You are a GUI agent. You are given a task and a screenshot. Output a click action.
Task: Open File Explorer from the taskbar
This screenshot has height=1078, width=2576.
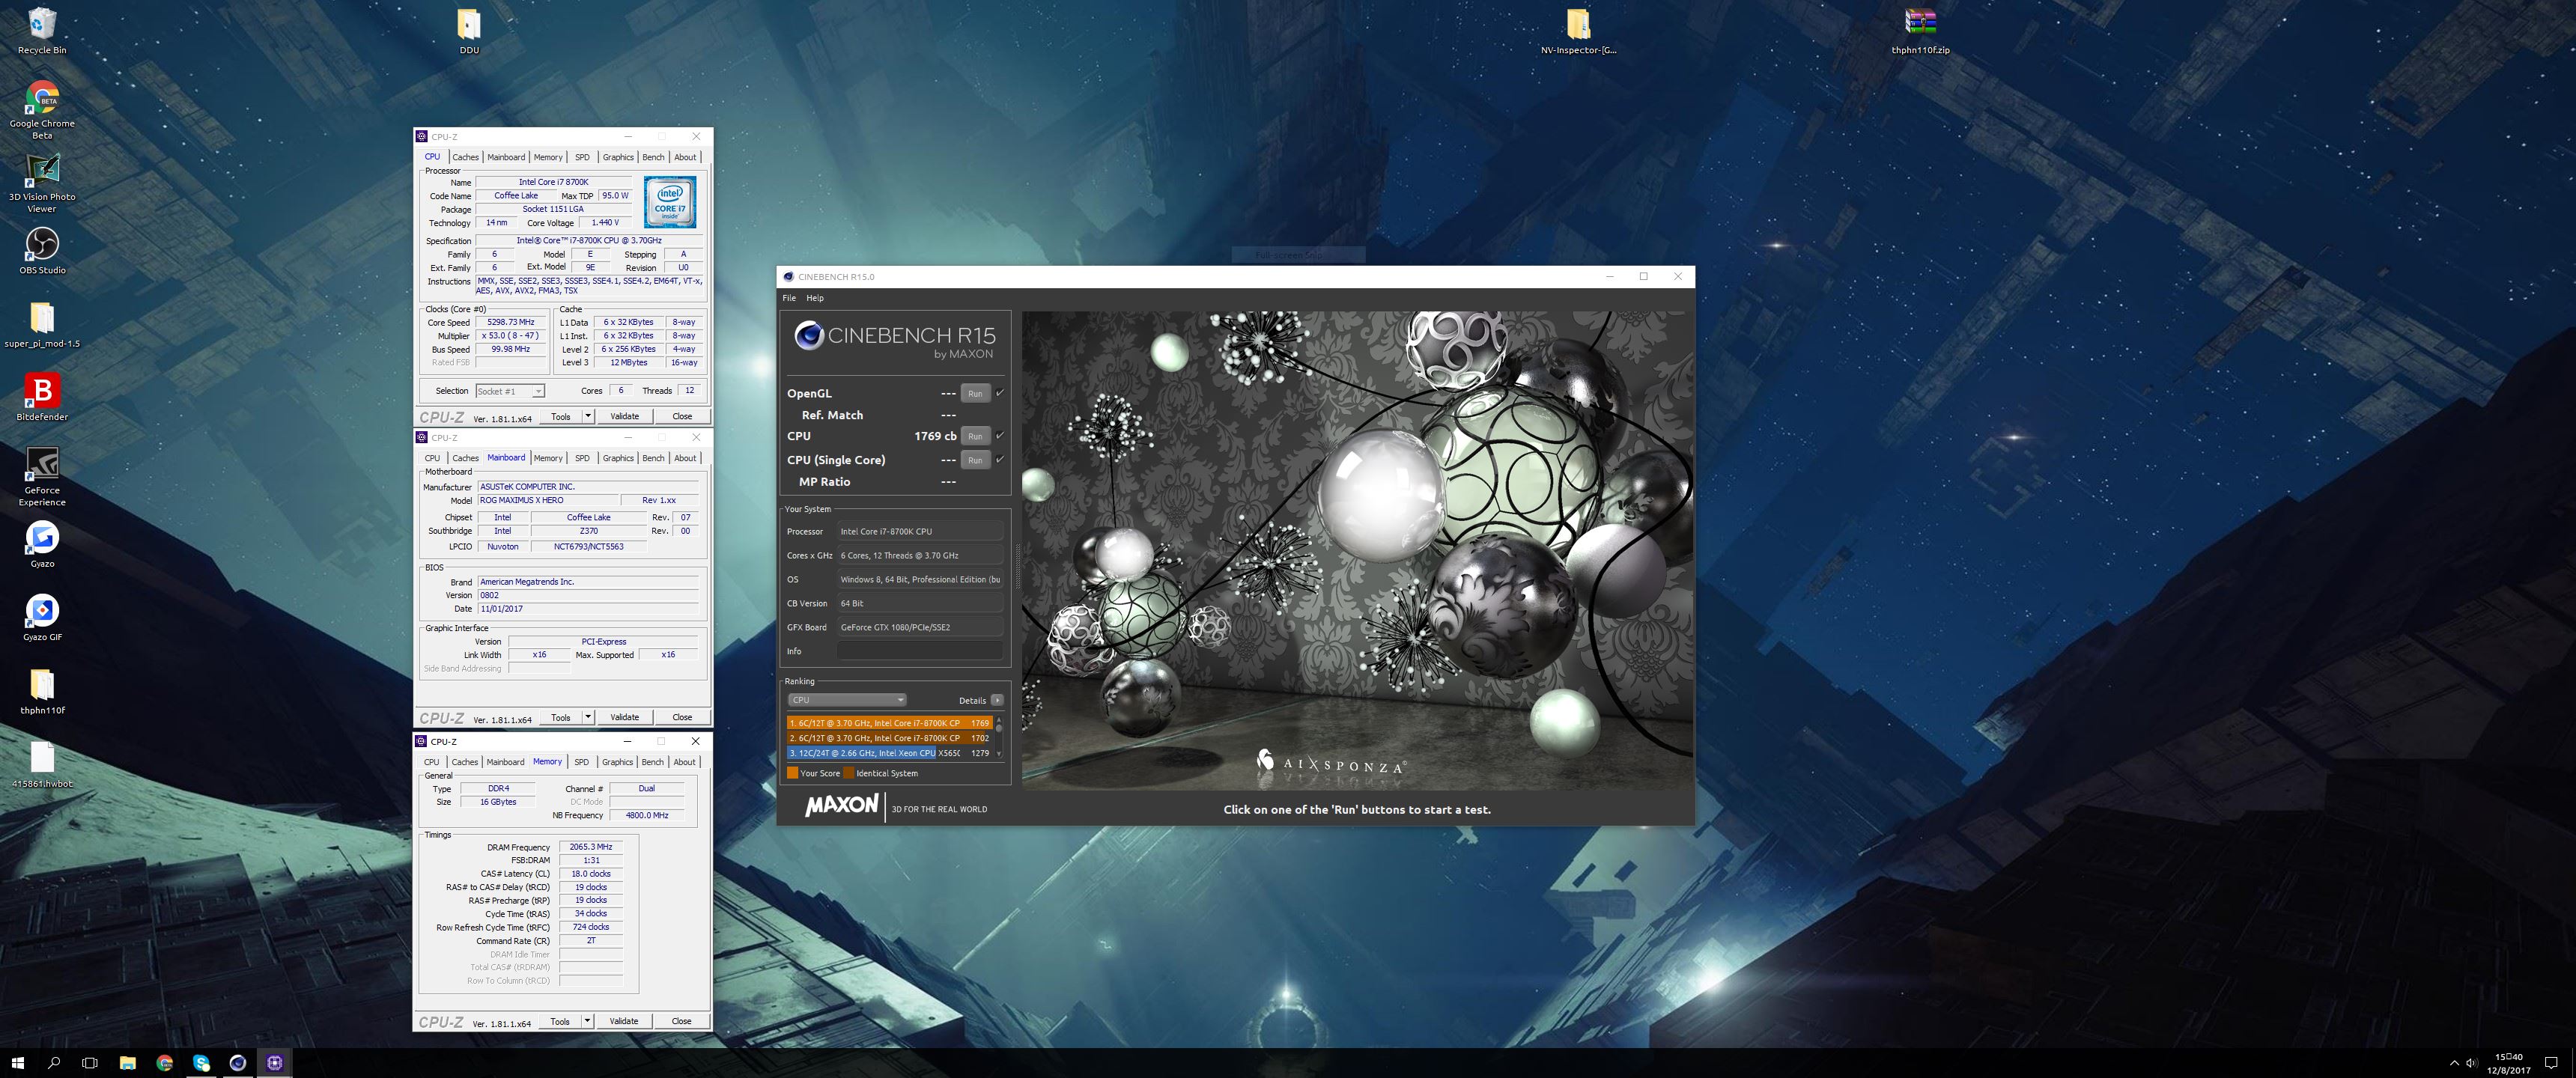point(127,1062)
